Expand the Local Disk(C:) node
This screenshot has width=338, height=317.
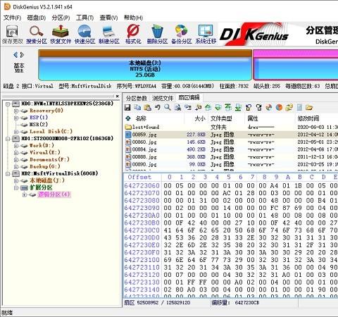(16, 132)
